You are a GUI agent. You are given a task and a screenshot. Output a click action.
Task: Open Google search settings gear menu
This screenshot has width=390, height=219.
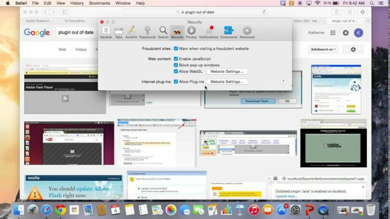[353, 49]
